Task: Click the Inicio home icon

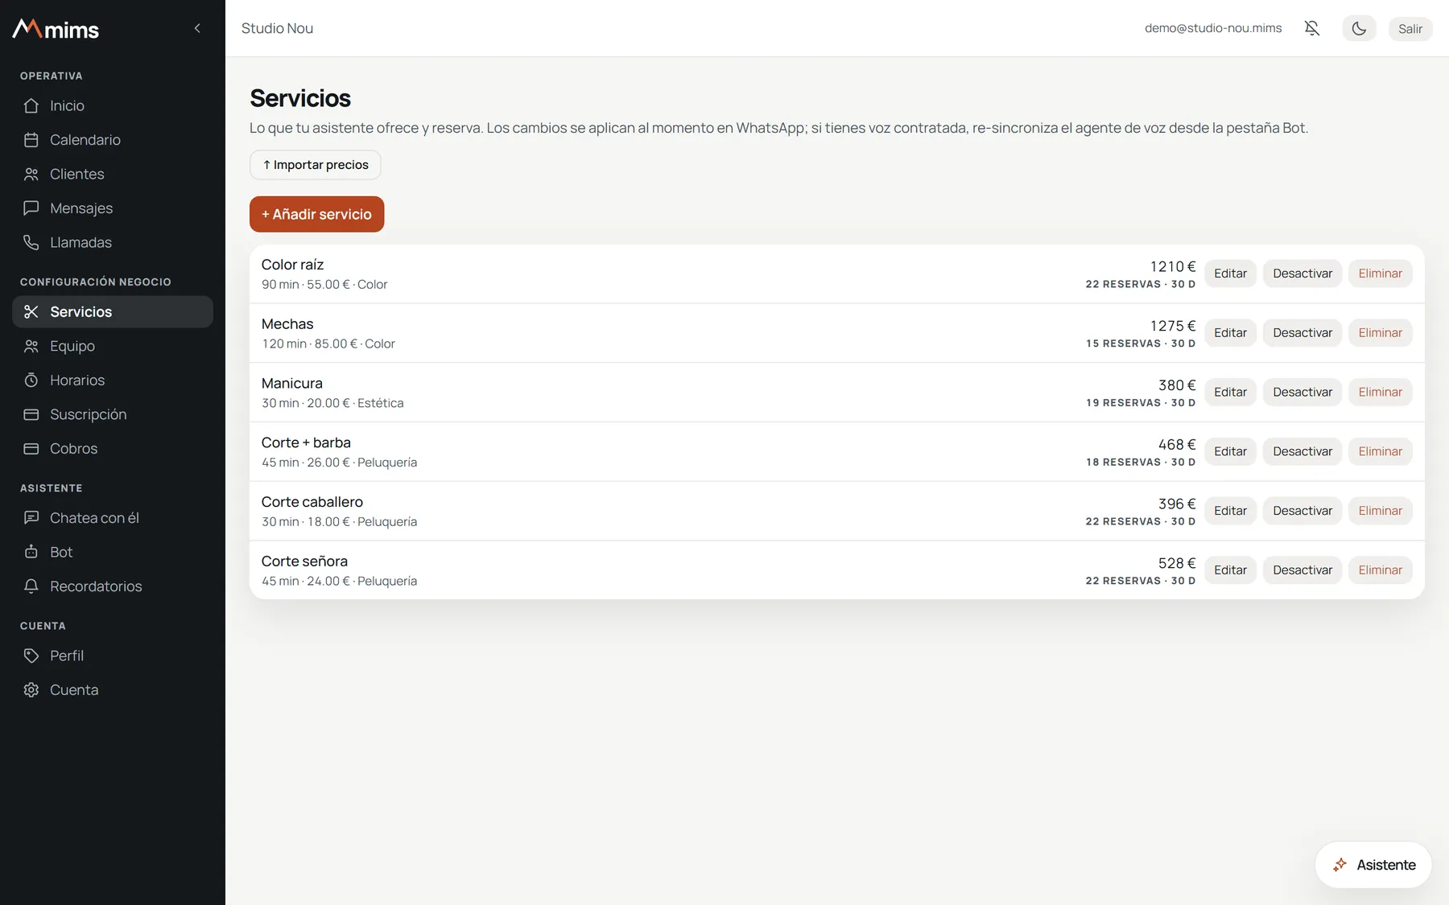Action: click(31, 105)
